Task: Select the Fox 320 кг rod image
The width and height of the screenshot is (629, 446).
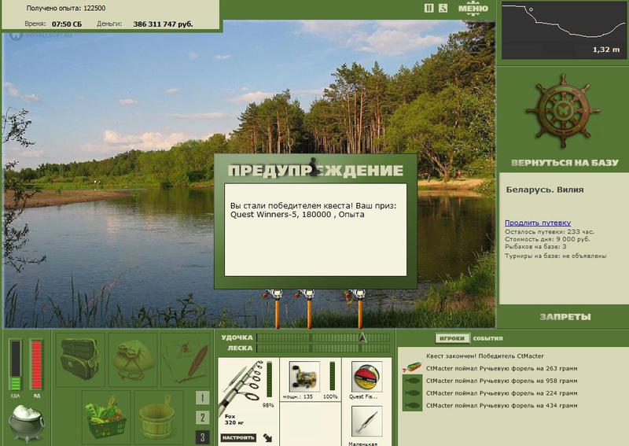Action: pyautogui.click(x=241, y=387)
